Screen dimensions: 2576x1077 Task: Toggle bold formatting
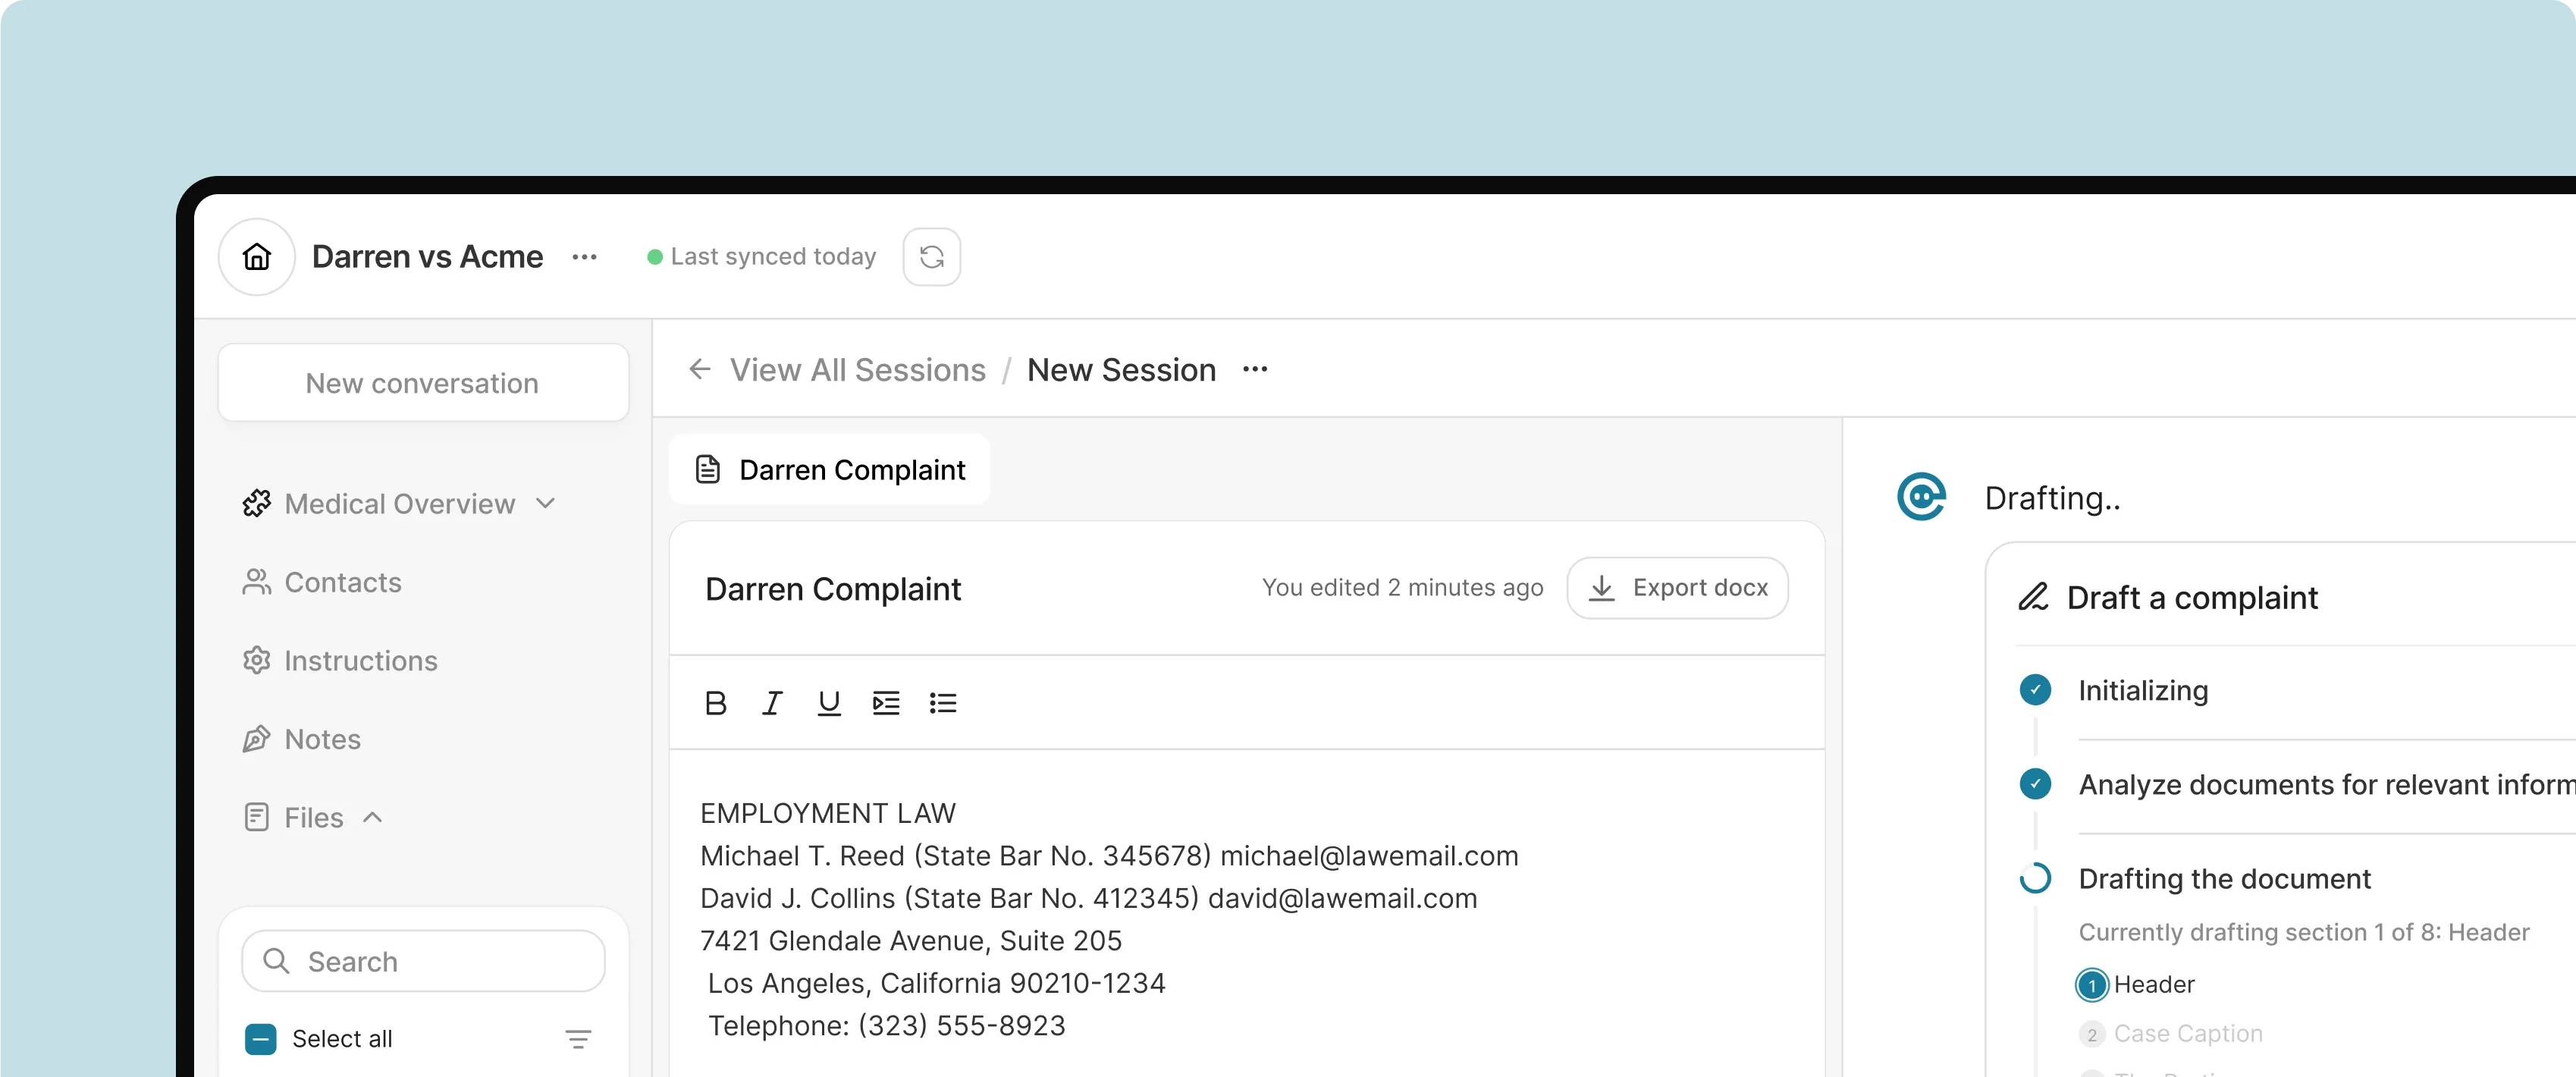pos(715,703)
